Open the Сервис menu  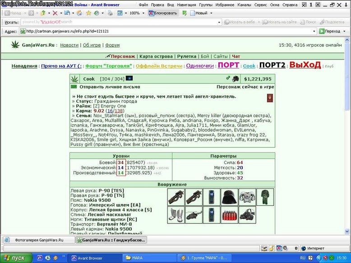point(260,5)
